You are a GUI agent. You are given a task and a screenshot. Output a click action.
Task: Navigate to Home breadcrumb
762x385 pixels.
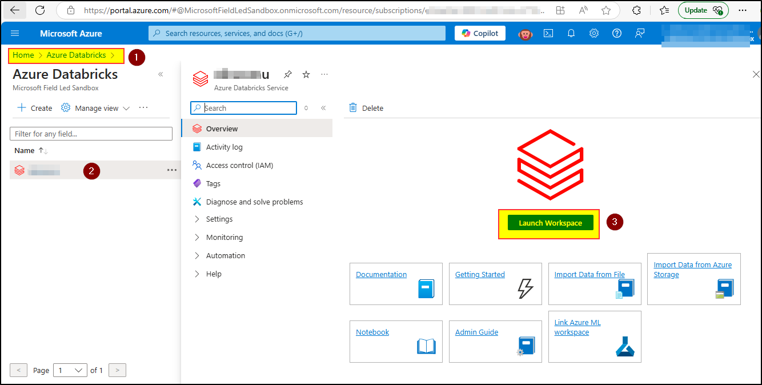pyautogui.click(x=23, y=55)
